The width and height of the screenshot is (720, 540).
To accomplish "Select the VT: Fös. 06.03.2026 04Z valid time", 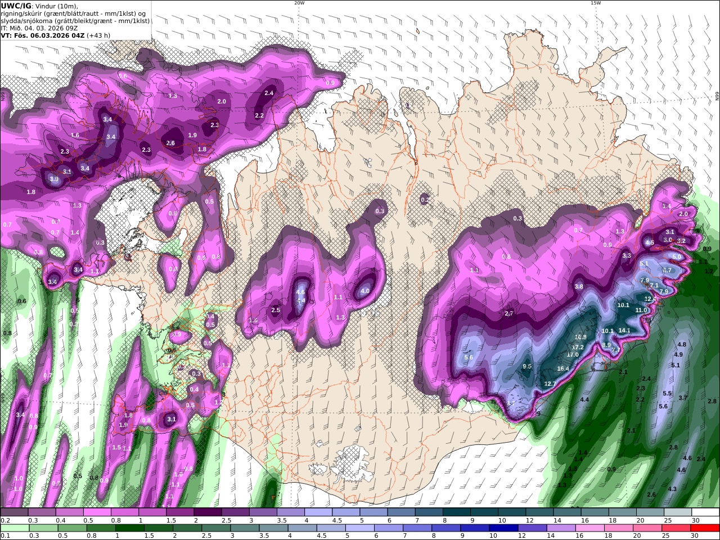I will [42, 35].
